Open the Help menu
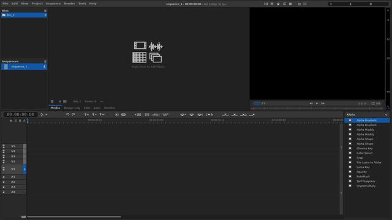Screen dimensions: 392x220 (92, 4)
